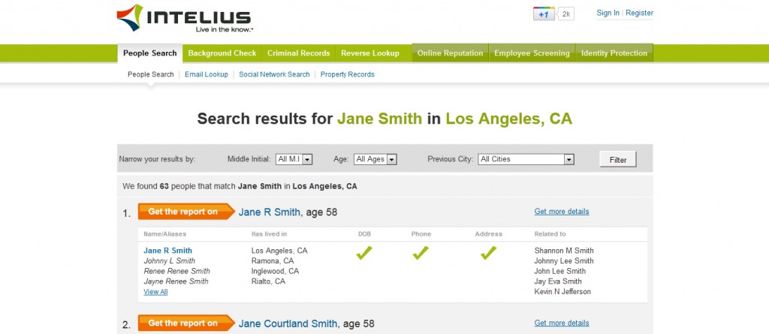
Task: Select the People Search sub-navigation item
Action: [150, 74]
